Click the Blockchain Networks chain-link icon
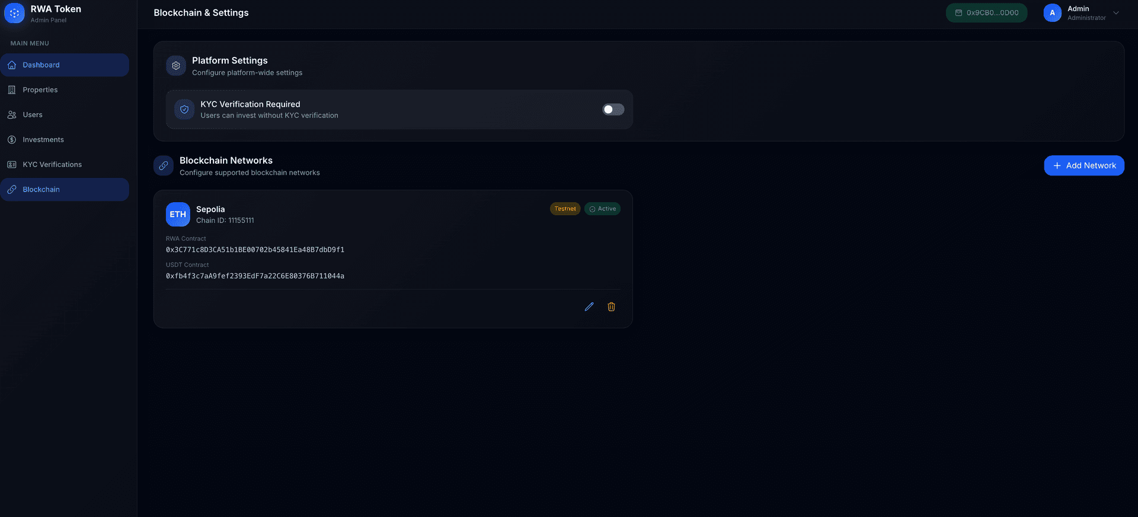1138x517 pixels. point(164,166)
